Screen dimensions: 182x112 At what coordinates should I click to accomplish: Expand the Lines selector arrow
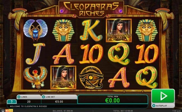pos(19,97)
